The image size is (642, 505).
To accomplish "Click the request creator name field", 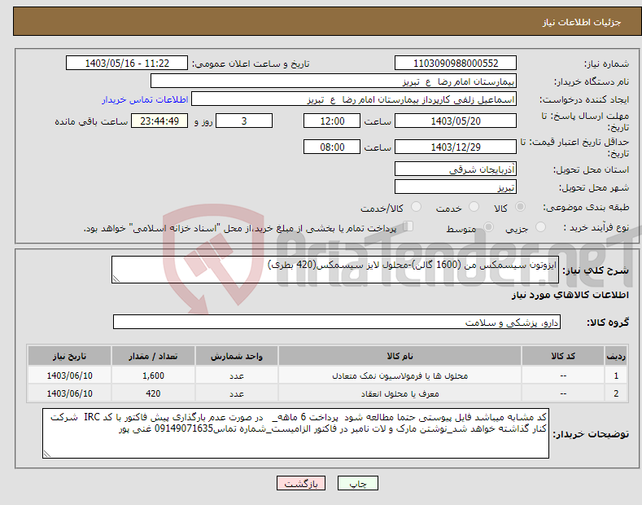I will click(354, 99).
